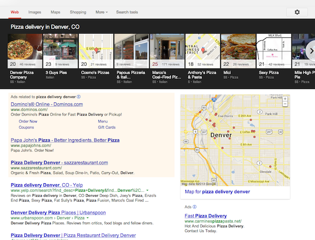This screenshot has height=240, width=315.
Task: Click the E 6th Ave map pin in Cosmo's thumbnail
Action: [x=97, y=50]
